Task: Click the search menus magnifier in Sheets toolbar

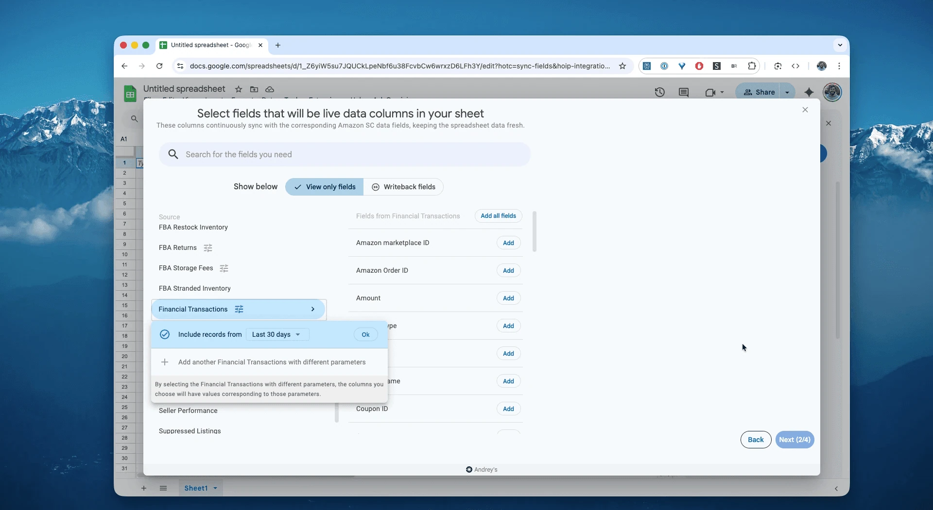Action: point(135,119)
